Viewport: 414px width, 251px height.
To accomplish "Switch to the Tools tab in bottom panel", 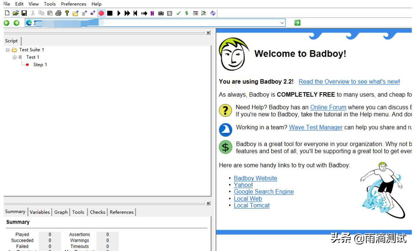I will point(78,212).
